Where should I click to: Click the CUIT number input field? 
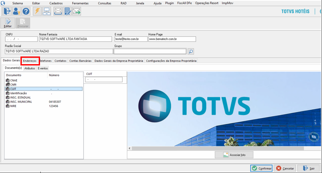click(x=104, y=79)
